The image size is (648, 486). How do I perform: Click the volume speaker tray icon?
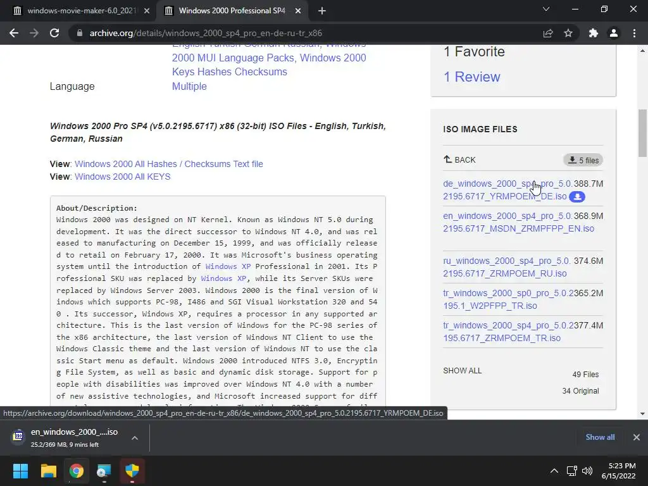587,471
